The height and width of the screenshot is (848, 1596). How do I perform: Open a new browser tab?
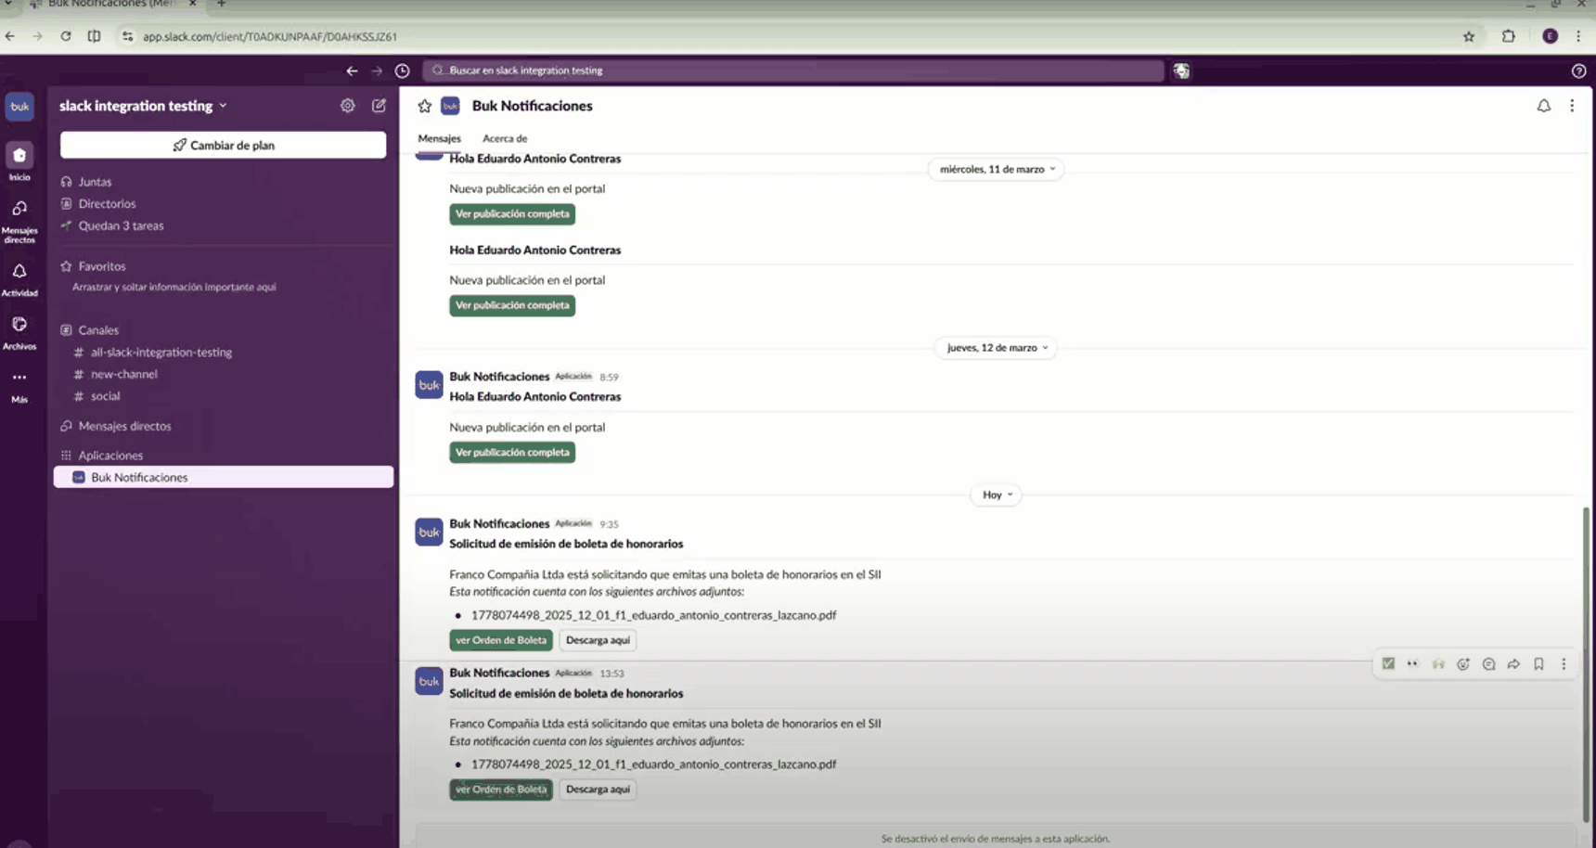[221, 4]
